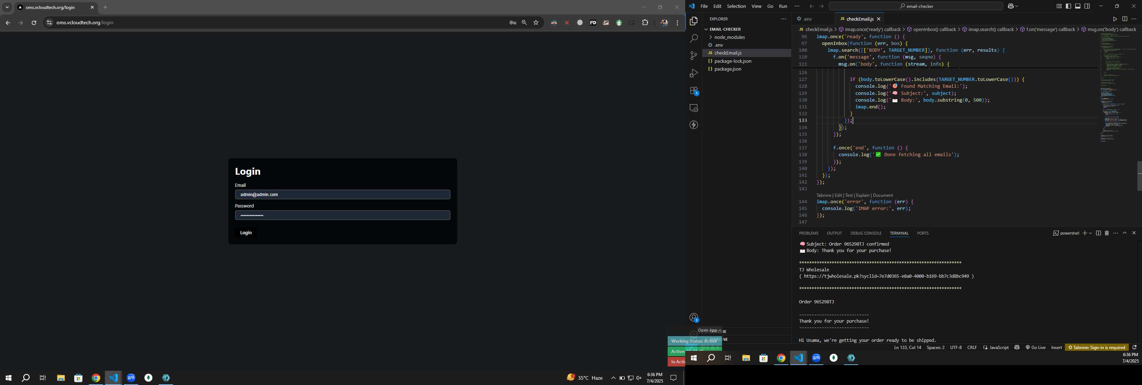Click the CRLF line ending selector
The width and height of the screenshot is (1142, 385).
pyautogui.click(x=972, y=348)
